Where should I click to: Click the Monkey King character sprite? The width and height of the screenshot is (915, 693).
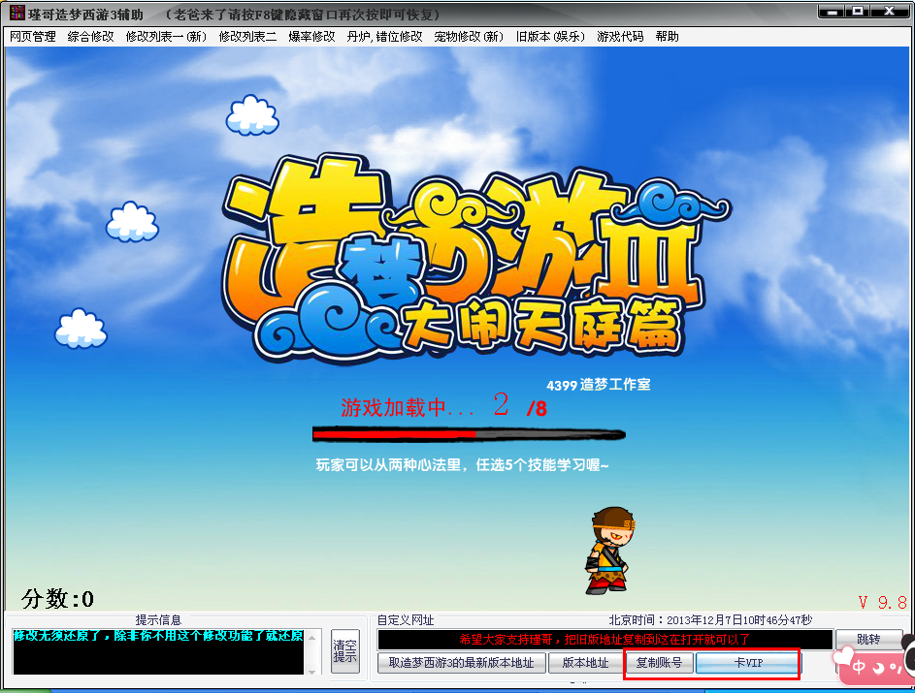pyautogui.click(x=609, y=551)
